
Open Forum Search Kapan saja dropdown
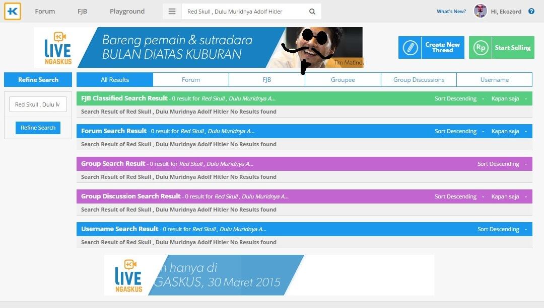[509, 131]
